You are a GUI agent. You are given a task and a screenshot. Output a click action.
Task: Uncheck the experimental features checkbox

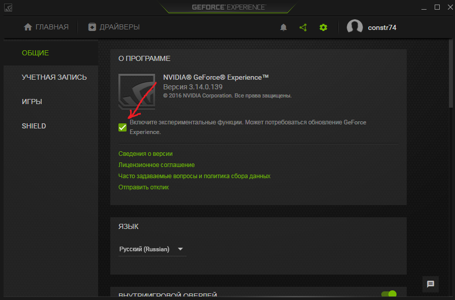tap(123, 127)
